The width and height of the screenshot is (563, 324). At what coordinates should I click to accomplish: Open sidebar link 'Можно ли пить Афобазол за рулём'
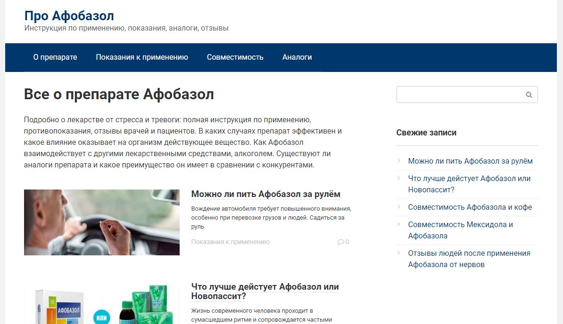click(x=471, y=161)
